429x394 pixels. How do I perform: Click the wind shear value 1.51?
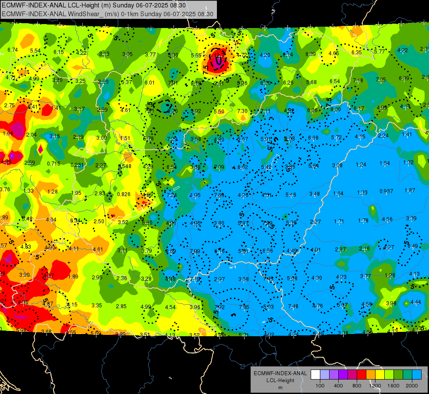click(x=125, y=138)
